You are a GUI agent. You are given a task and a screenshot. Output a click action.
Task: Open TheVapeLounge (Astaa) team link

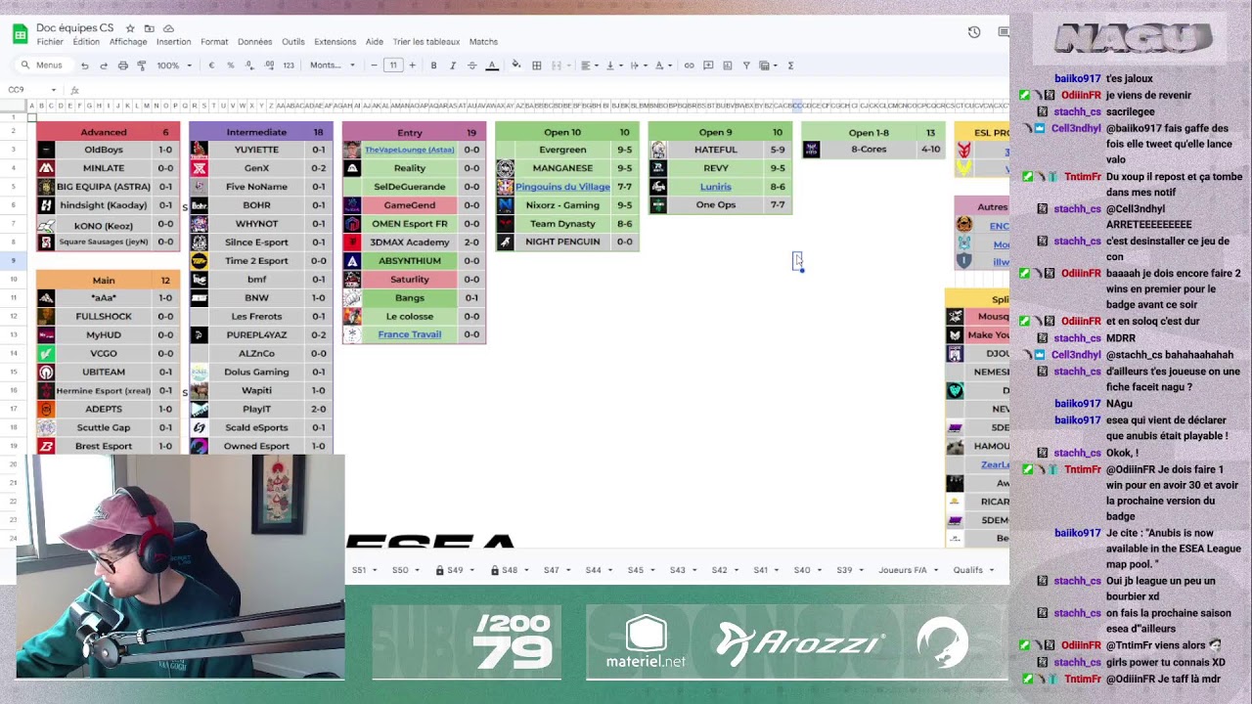(x=410, y=150)
